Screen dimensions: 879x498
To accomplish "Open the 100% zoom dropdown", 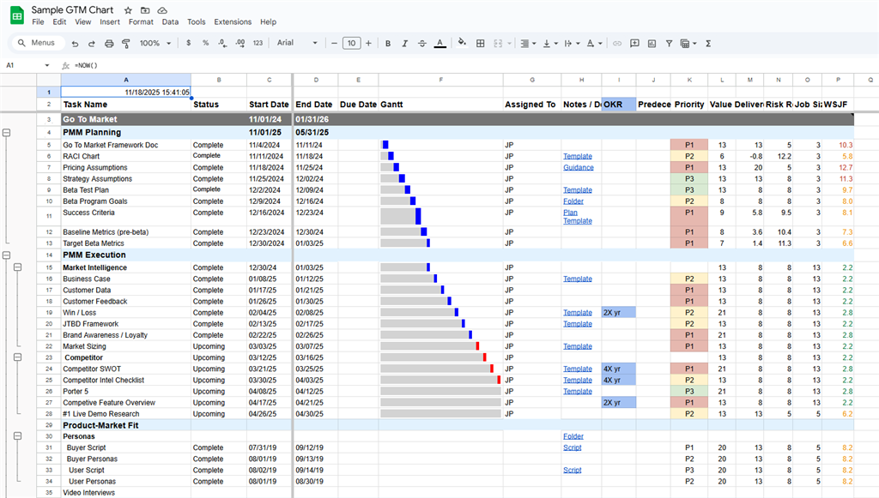I will pos(155,43).
